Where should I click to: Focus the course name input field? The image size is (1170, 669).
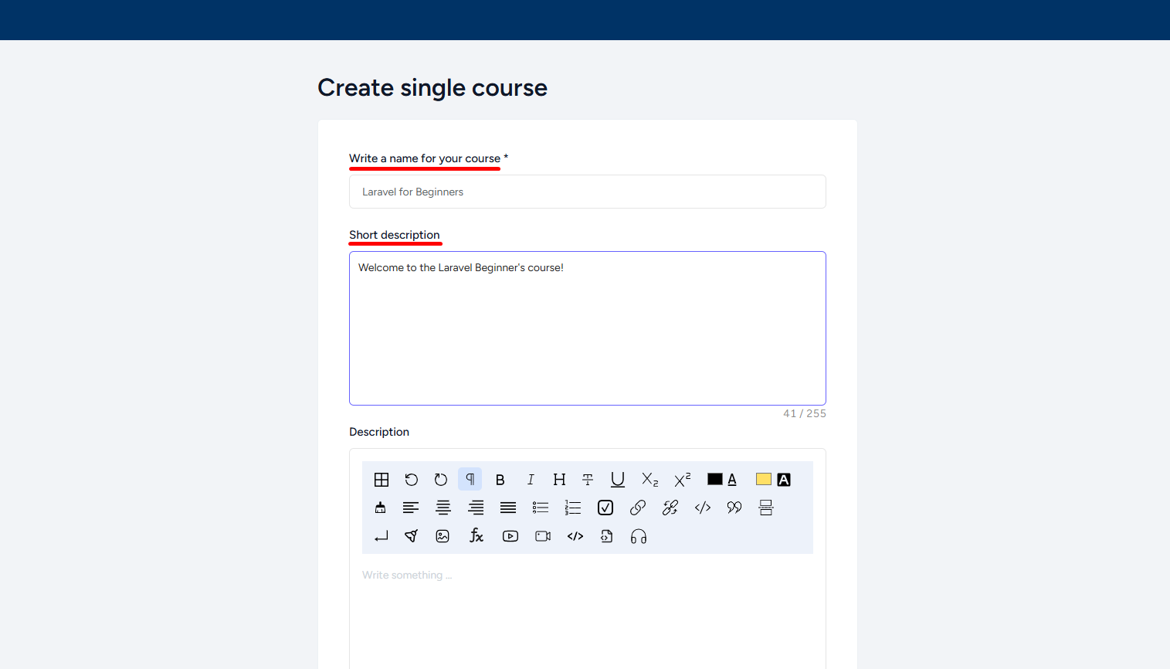(x=588, y=192)
